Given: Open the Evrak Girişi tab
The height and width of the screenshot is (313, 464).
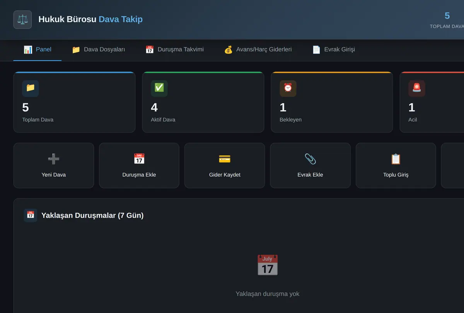Looking at the screenshot, I should pyautogui.click(x=334, y=49).
